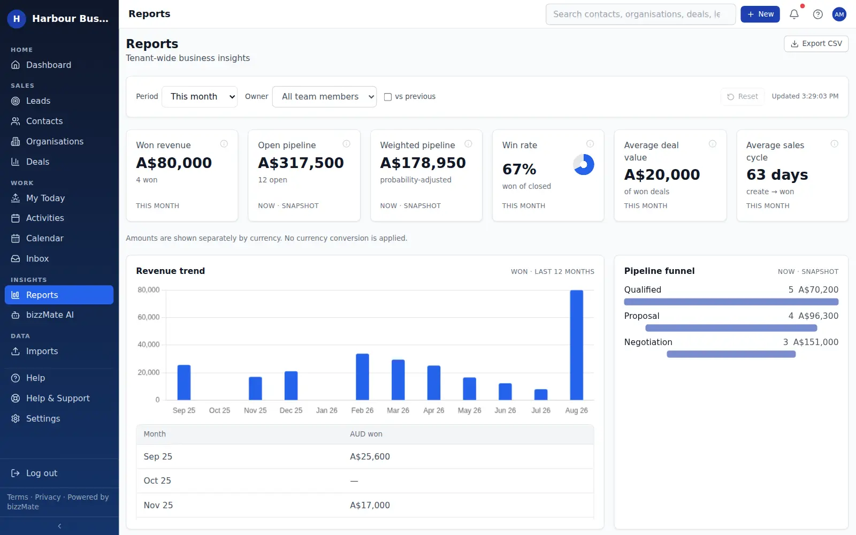Click the Qualified funnel bar
Screen dimensions: 856x535
click(731, 302)
